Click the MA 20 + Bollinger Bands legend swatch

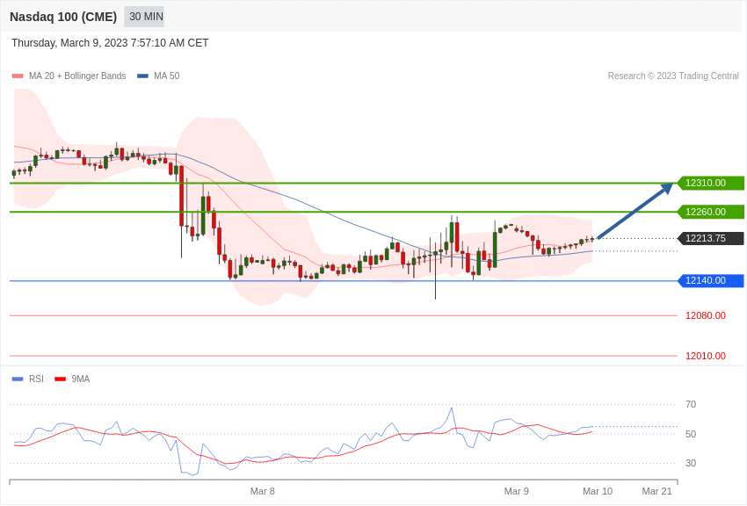pos(18,76)
